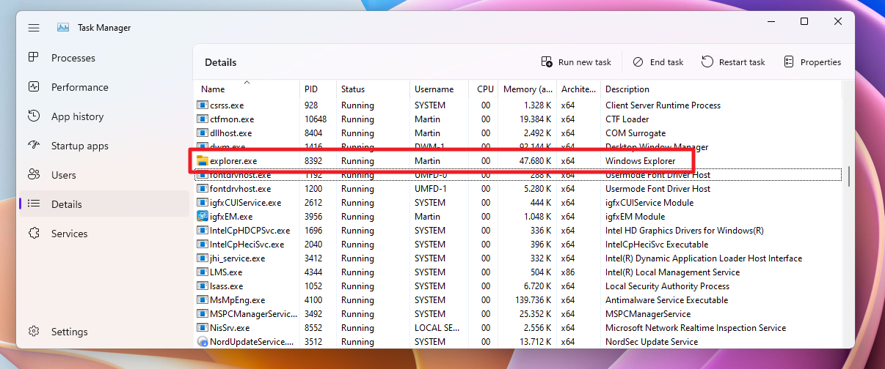Switch to the Processes page

click(103, 58)
